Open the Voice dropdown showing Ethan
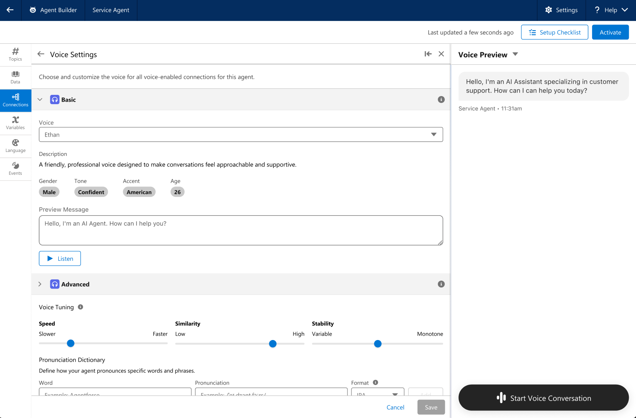 [x=241, y=135]
